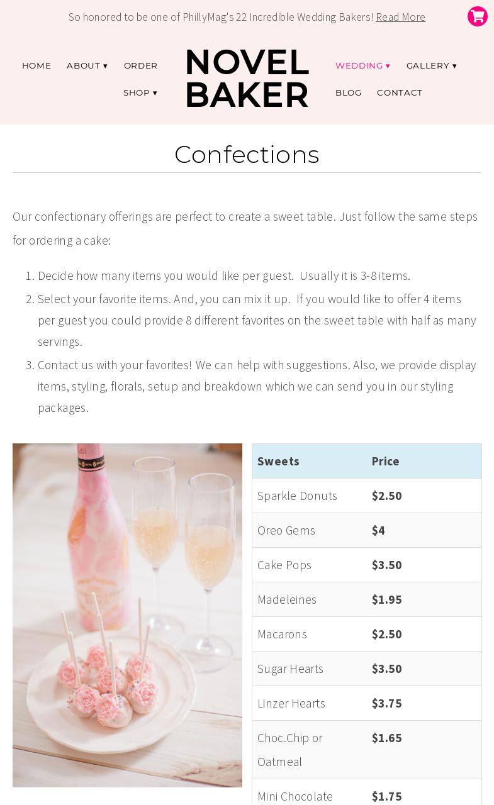
Task: Select the Linzer Hearts row
Action: click(x=291, y=703)
